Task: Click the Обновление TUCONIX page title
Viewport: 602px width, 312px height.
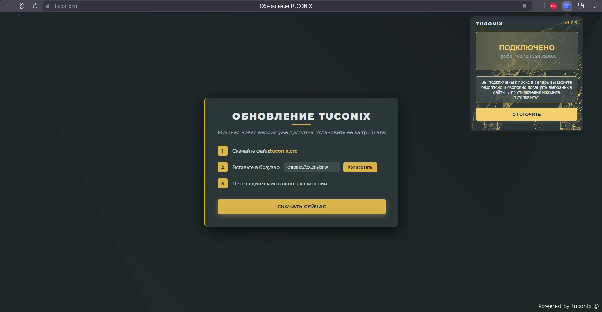Action: [x=286, y=6]
